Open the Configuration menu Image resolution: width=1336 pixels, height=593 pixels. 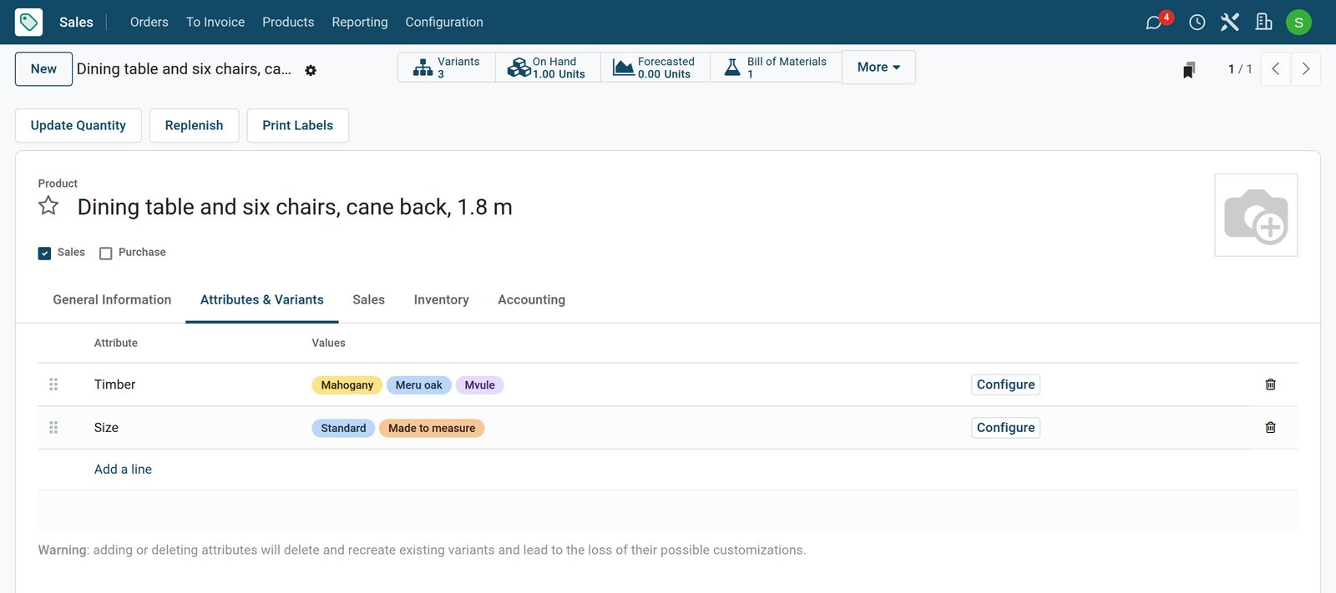point(444,23)
